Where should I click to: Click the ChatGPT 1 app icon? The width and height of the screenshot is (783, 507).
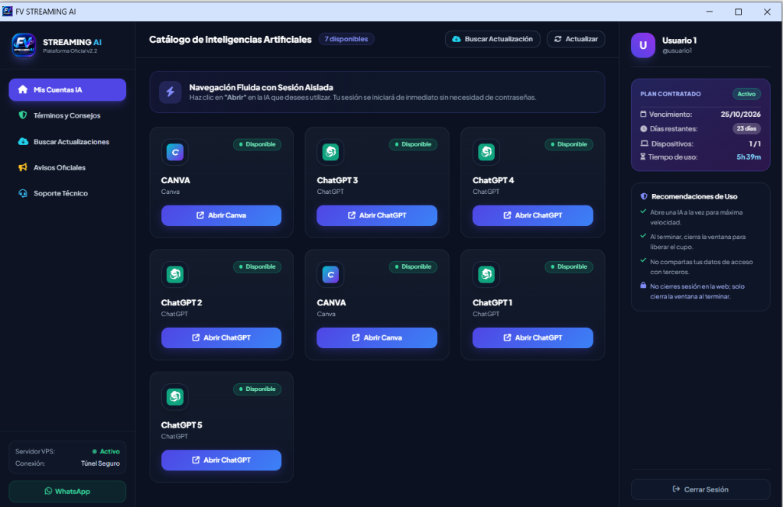(486, 274)
